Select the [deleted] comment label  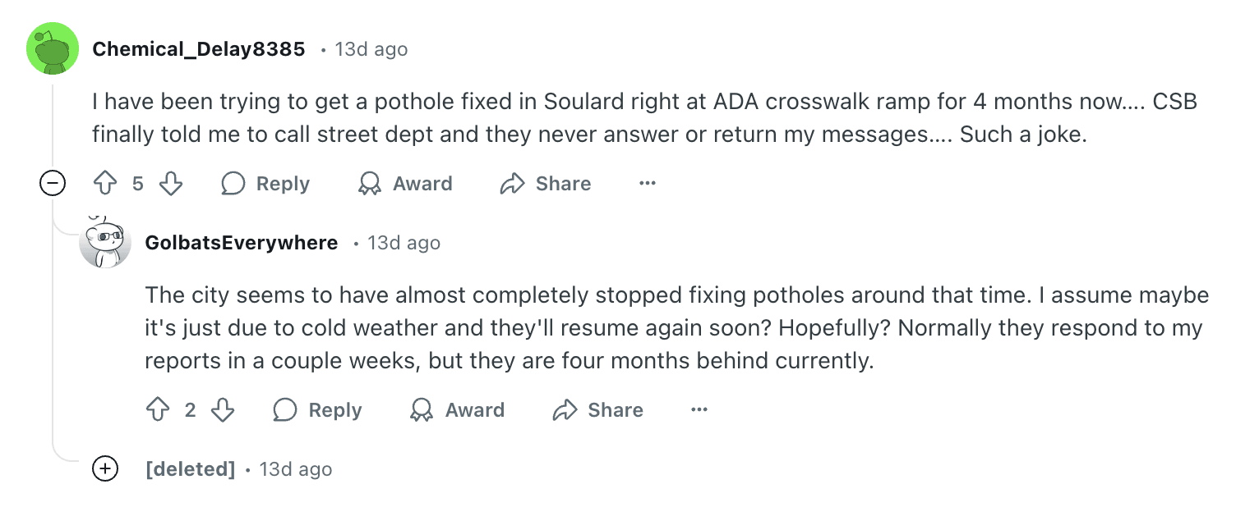coord(191,469)
